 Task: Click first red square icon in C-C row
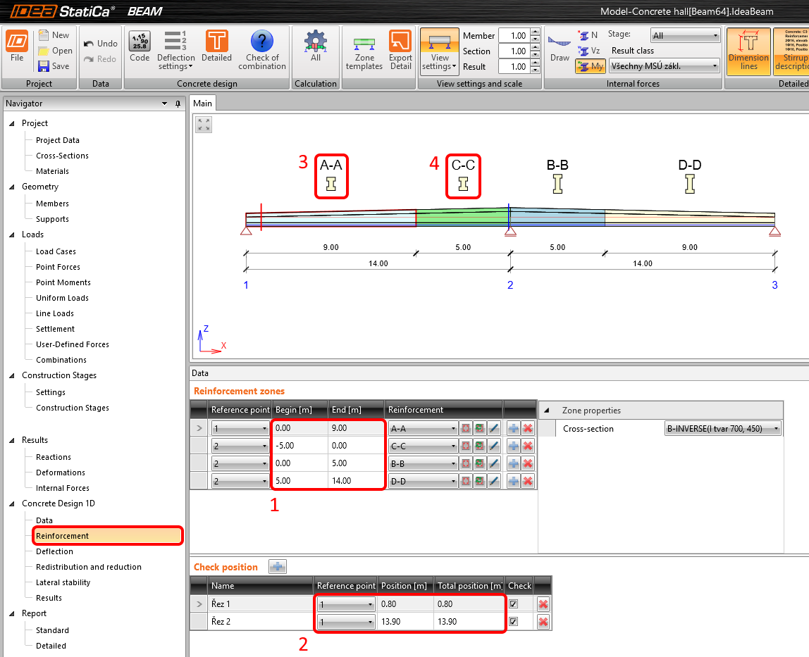466,446
